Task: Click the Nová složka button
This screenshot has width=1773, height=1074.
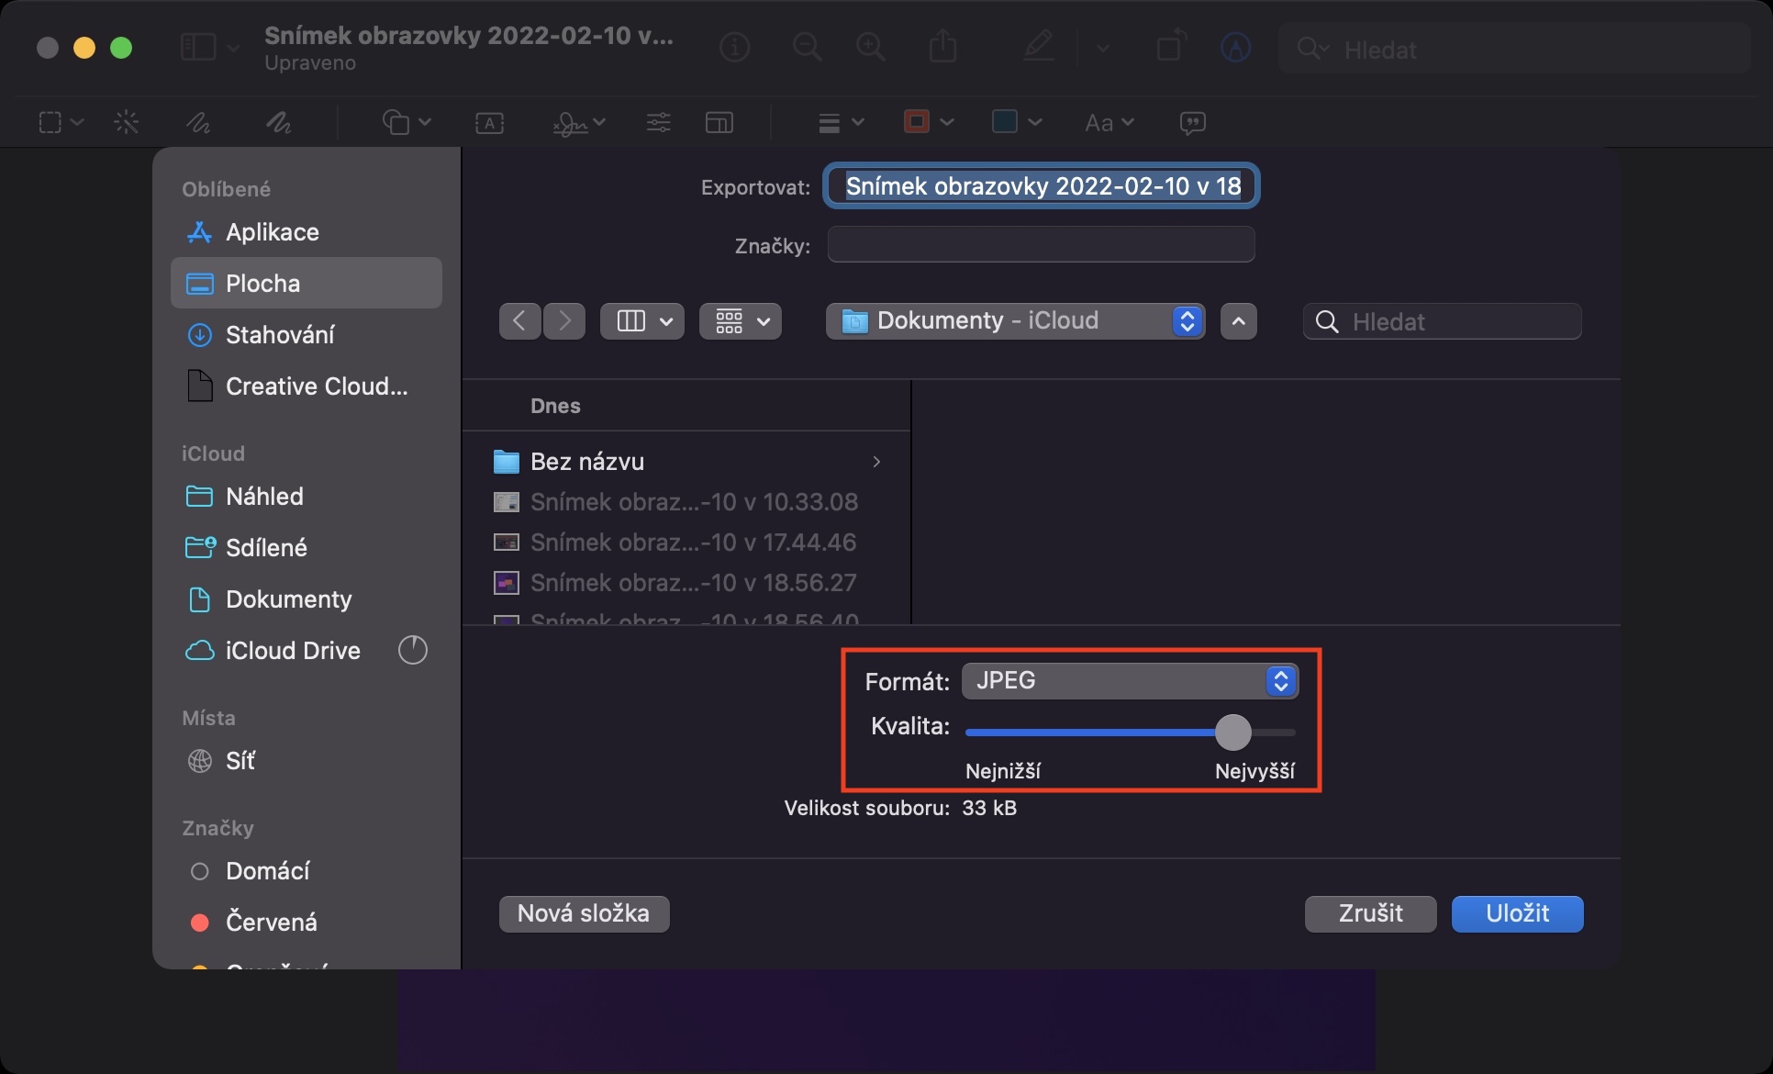Action: coord(584,913)
